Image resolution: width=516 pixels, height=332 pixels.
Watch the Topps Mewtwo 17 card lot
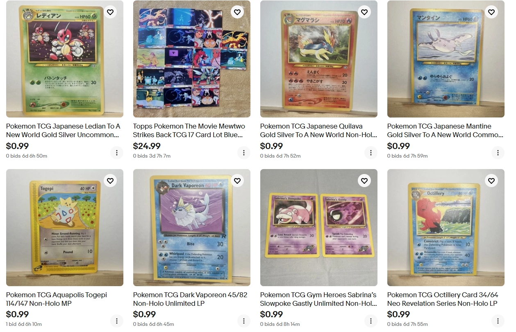tap(237, 12)
